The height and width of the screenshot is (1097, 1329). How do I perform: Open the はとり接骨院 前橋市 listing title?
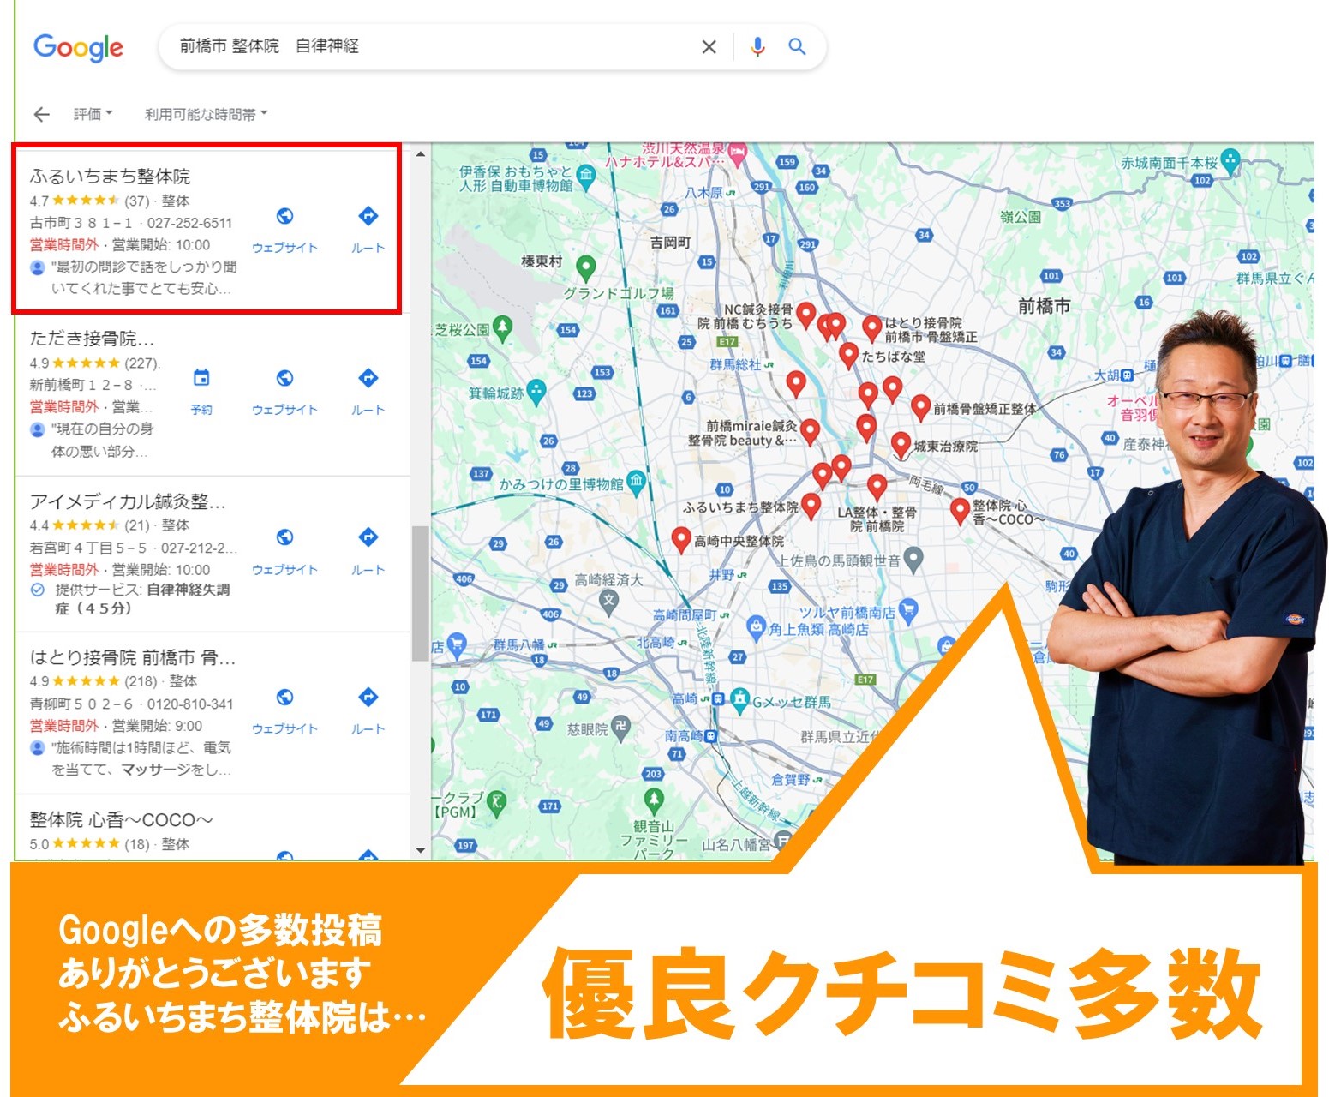(x=132, y=658)
